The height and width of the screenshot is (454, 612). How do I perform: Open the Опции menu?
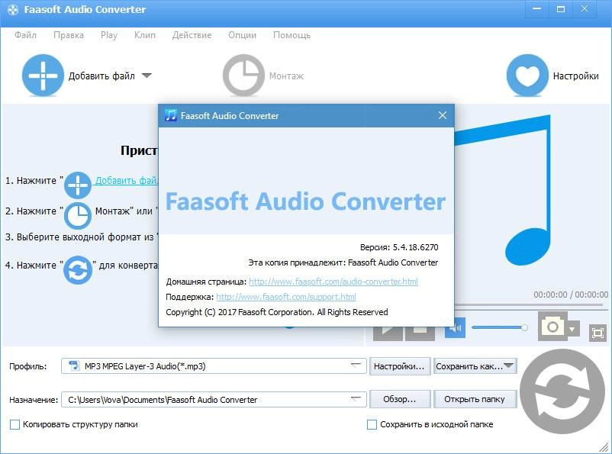coord(243,35)
